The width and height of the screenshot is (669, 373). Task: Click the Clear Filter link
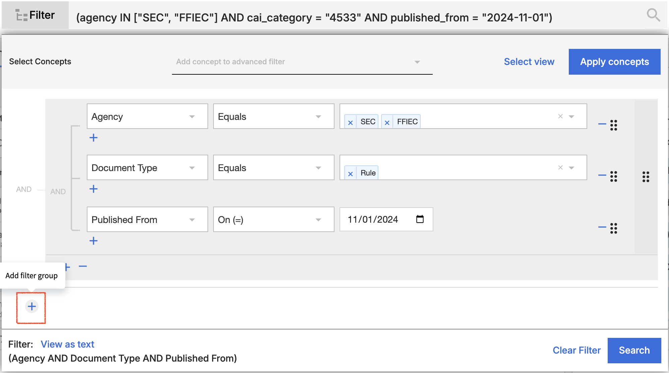pos(576,350)
